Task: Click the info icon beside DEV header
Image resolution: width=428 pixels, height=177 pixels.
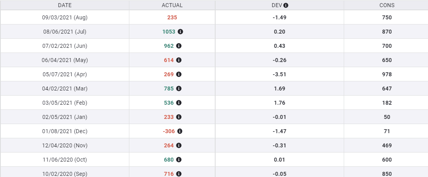Action: (x=286, y=6)
